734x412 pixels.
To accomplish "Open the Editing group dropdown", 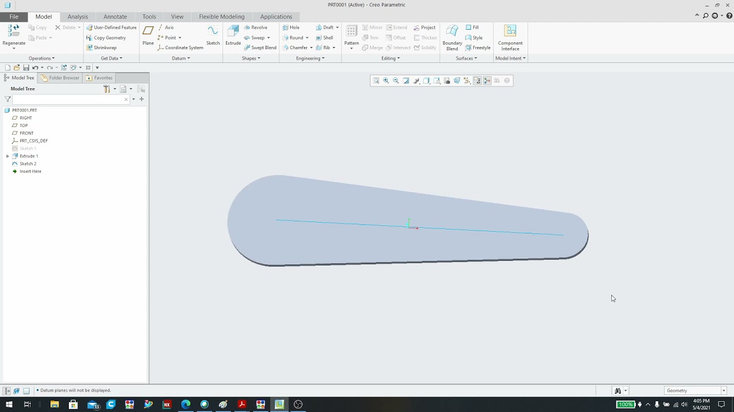I will pos(391,58).
